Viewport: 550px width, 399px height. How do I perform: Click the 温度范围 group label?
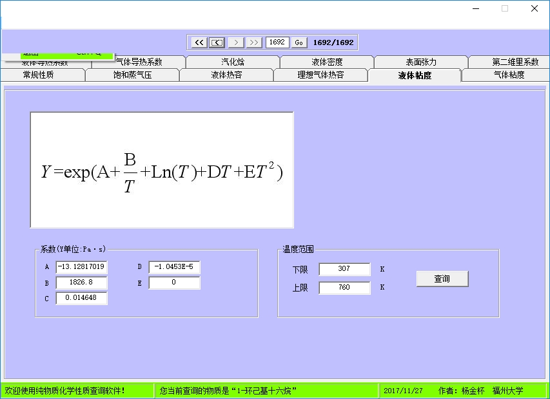pyautogui.click(x=298, y=249)
